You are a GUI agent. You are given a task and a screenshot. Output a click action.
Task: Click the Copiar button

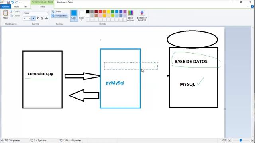(15, 16)
